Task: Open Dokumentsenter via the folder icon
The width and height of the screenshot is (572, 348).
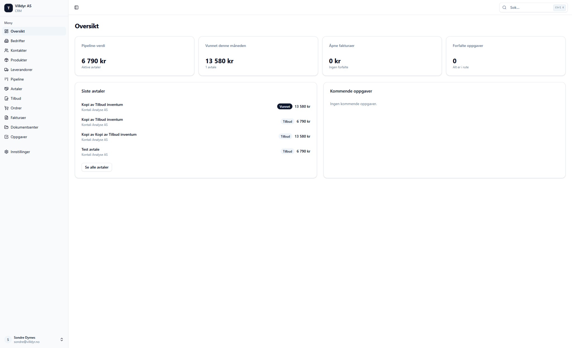Action: point(7,127)
